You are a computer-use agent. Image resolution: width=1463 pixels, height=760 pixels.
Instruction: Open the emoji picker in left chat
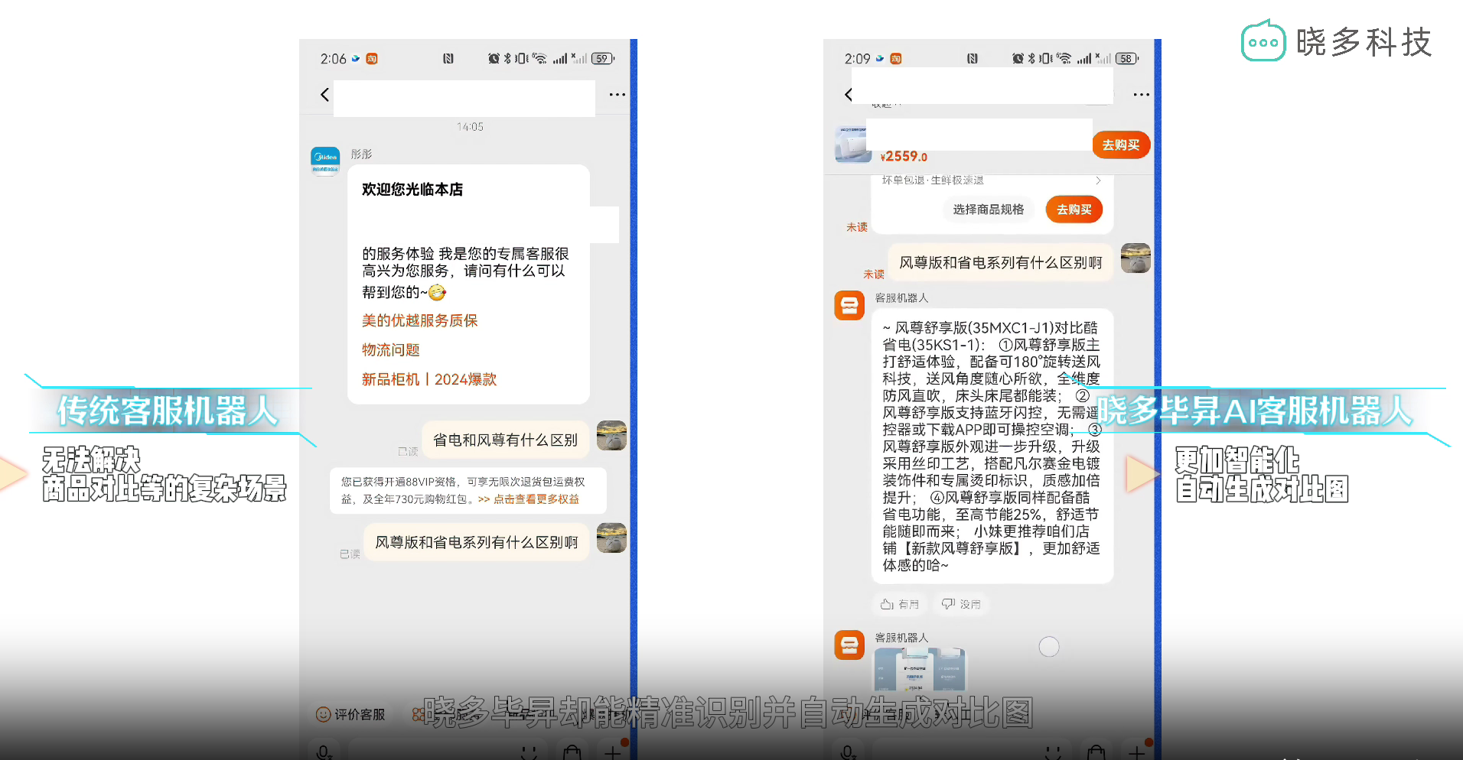click(529, 752)
